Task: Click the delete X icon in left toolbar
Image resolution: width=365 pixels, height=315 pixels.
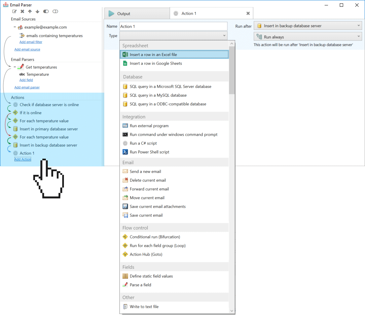Action: (x=22, y=11)
